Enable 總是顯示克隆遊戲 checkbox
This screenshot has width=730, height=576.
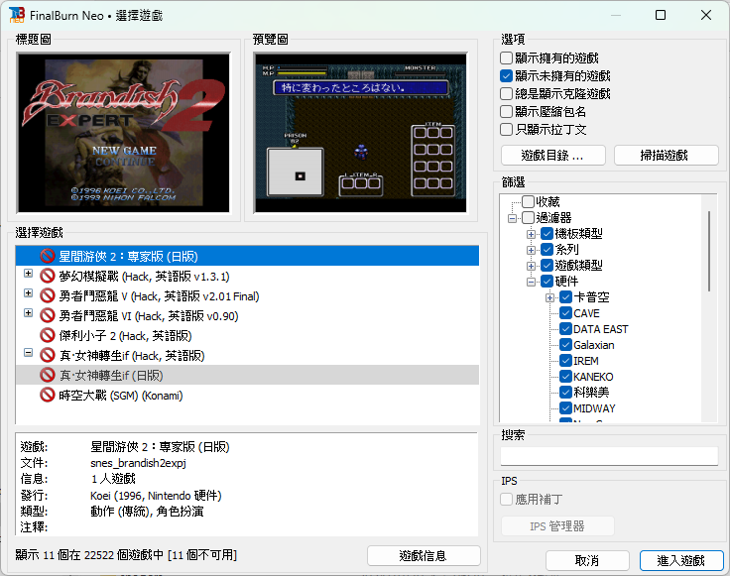coord(506,93)
